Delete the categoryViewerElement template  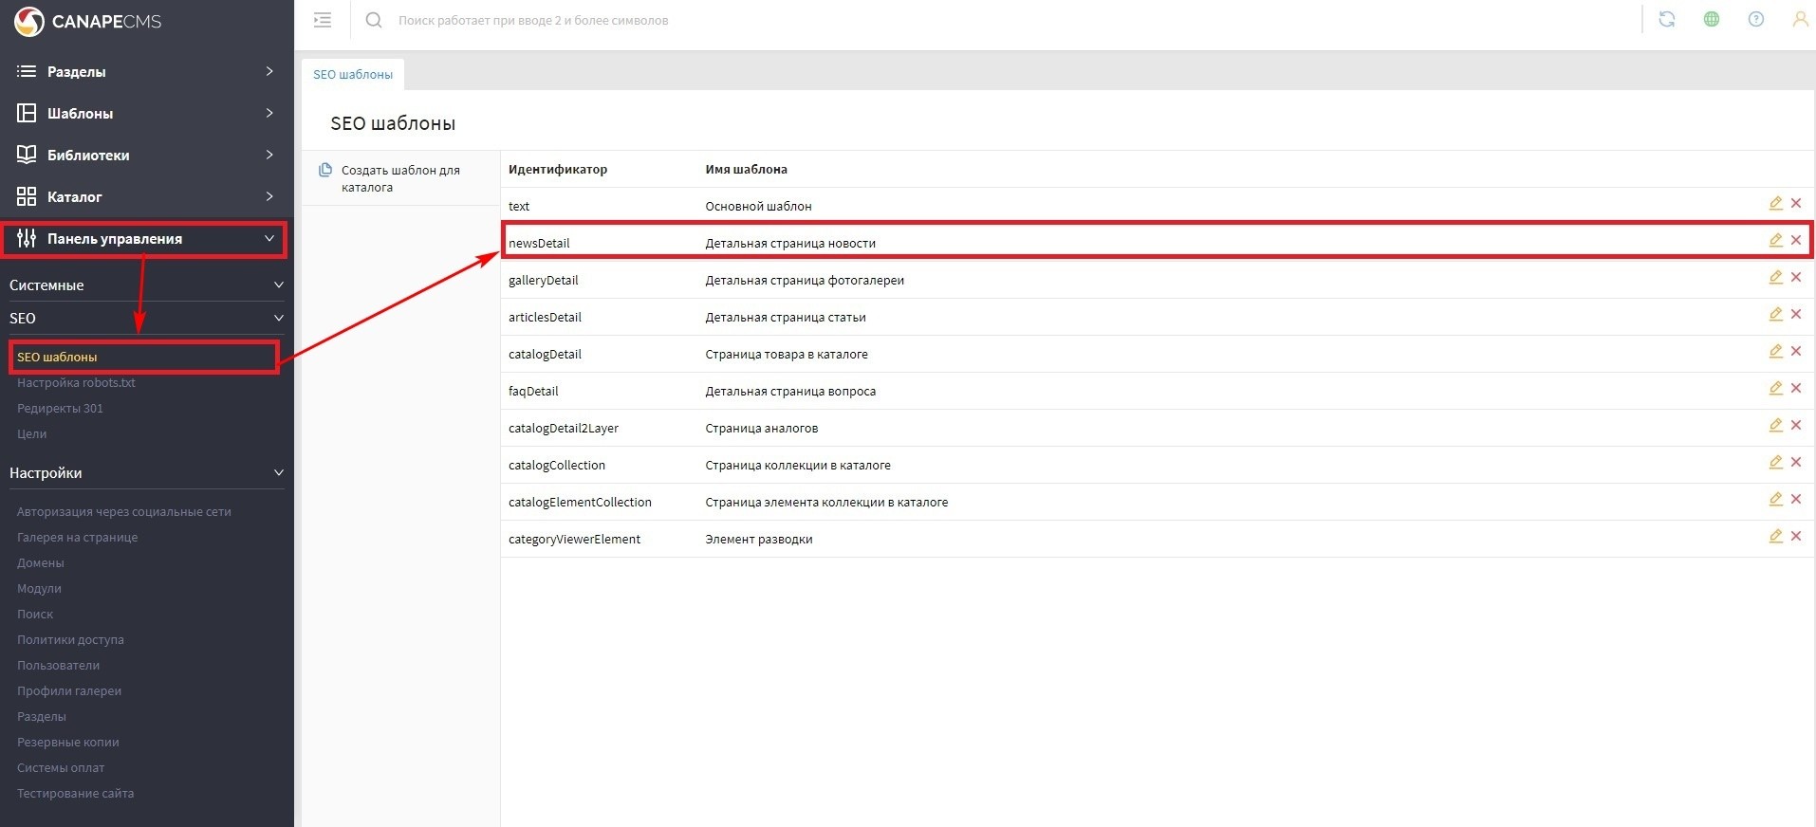[x=1796, y=536]
